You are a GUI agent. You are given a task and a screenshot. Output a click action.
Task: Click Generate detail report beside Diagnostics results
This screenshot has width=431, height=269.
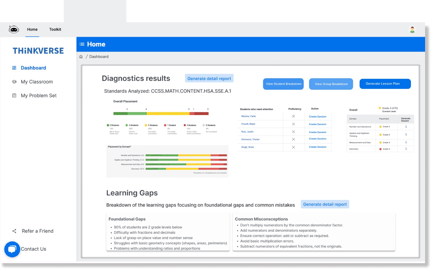[x=209, y=78]
